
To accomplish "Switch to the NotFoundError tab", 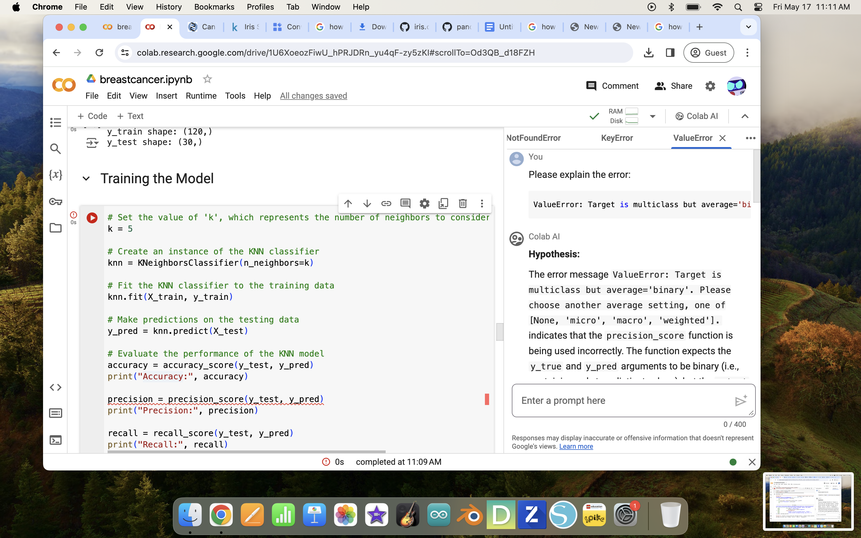I will [x=533, y=138].
